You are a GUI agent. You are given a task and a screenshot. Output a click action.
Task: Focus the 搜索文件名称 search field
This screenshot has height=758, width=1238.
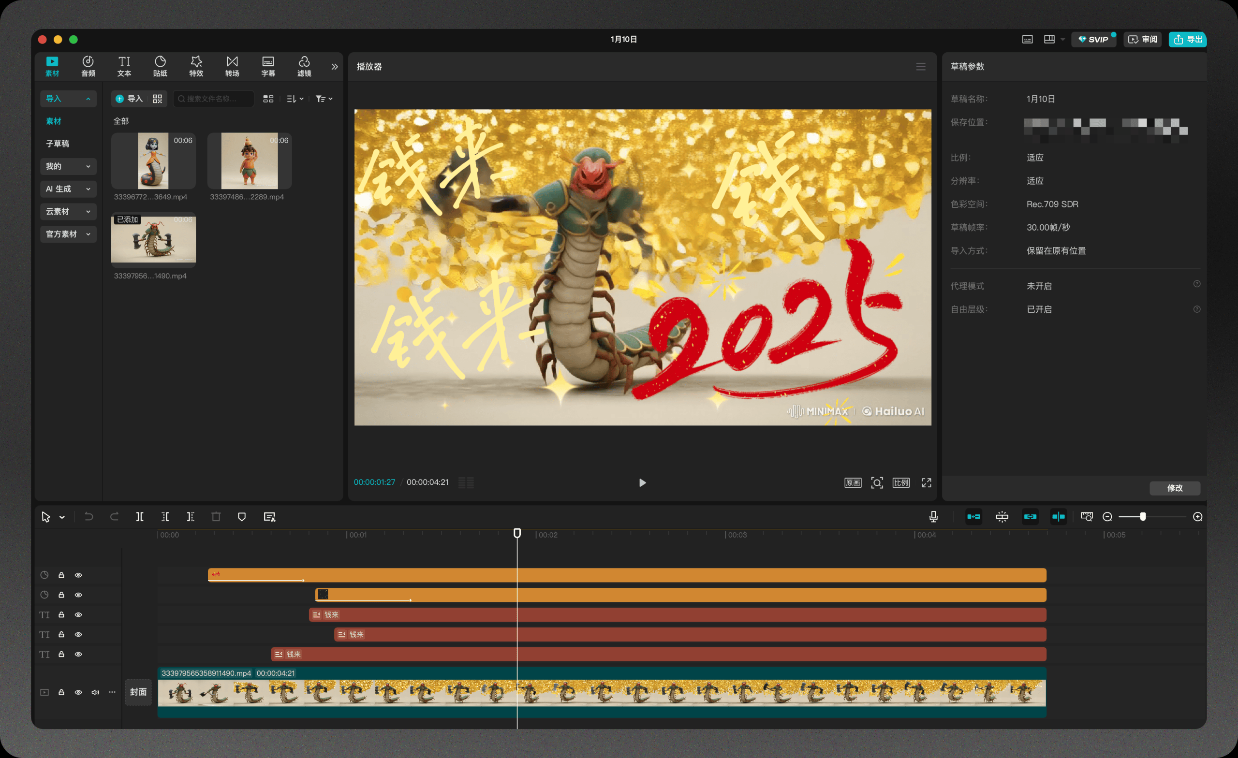click(x=214, y=99)
